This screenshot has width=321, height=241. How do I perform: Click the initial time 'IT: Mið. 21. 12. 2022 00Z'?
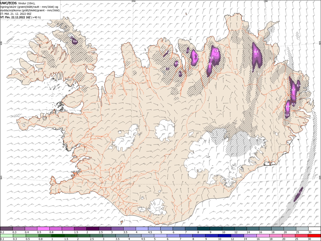16,14
